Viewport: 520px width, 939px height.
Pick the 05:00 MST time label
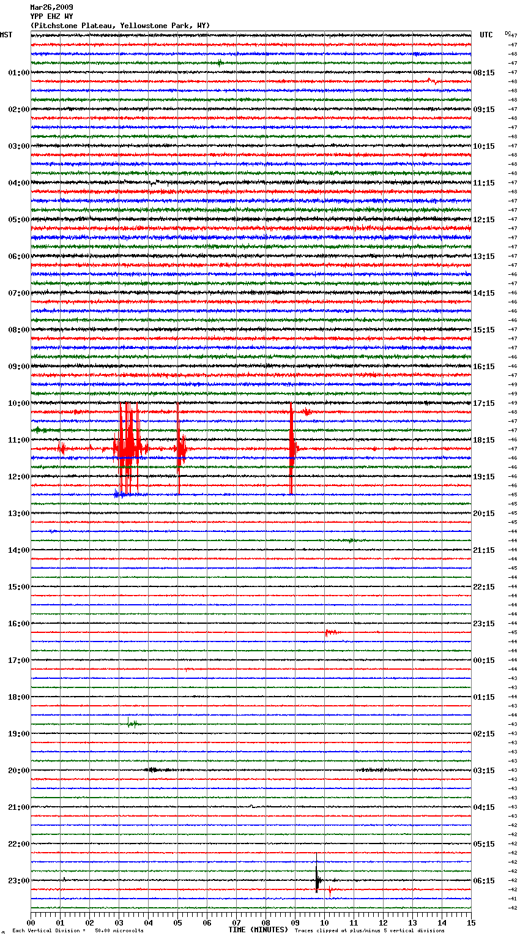pyautogui.click(x=19, y=220)
